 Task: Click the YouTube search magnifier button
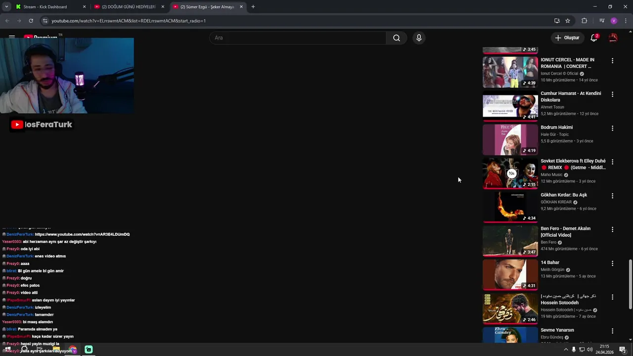coord(396,38)
